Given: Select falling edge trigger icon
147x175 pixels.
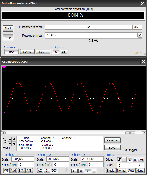Looking at the screenshot, I should [124, 160].
